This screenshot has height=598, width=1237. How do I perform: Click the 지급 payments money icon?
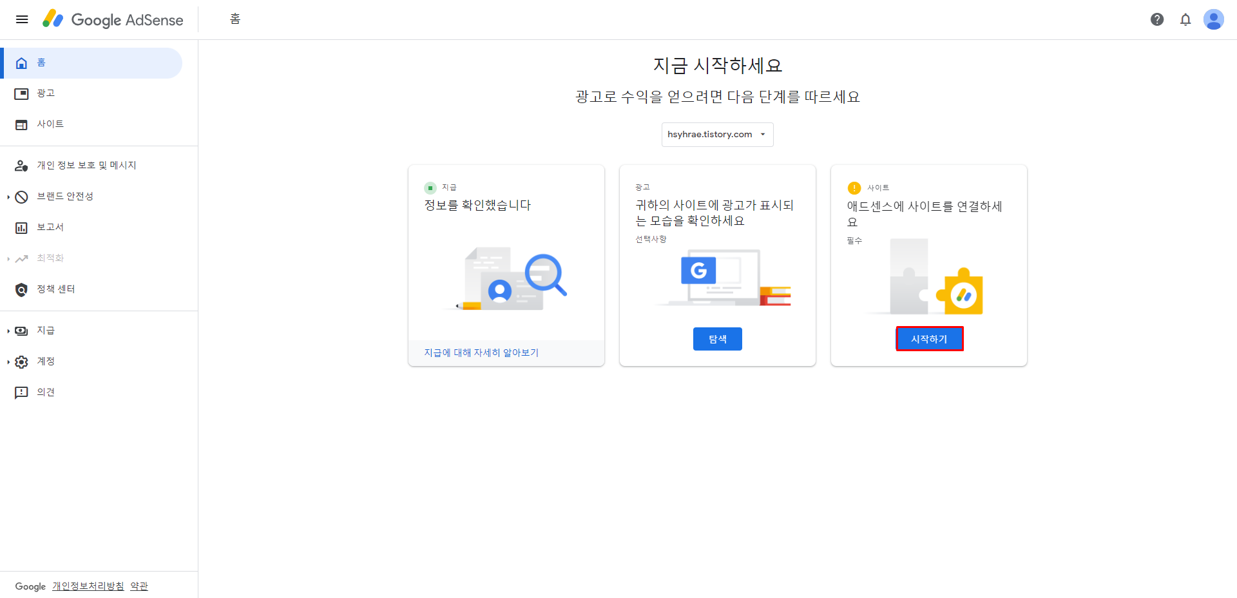21,331
